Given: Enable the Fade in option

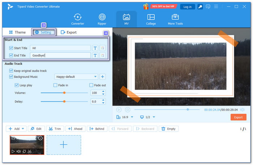Looking at the screenshot, I should tap(55, 85).
